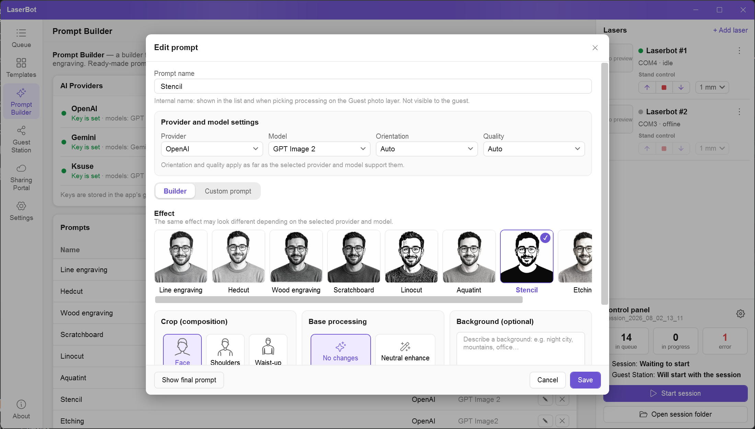Click control panel gear icon

click(x=741, y=313)
